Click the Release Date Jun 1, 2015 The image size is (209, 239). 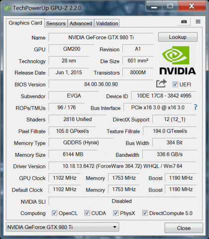coord(69,72)
